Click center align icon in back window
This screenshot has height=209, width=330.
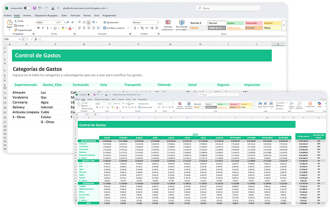(x=84, y=28)
